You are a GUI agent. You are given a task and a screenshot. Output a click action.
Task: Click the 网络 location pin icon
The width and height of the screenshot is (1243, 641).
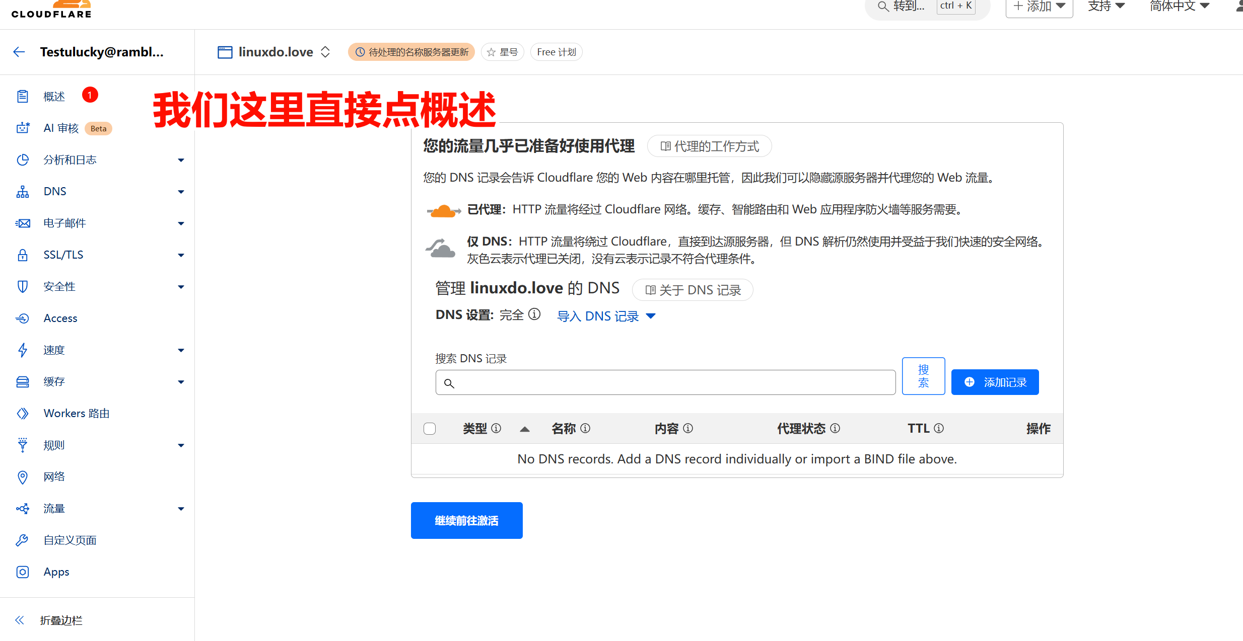(x=23, y=477)
